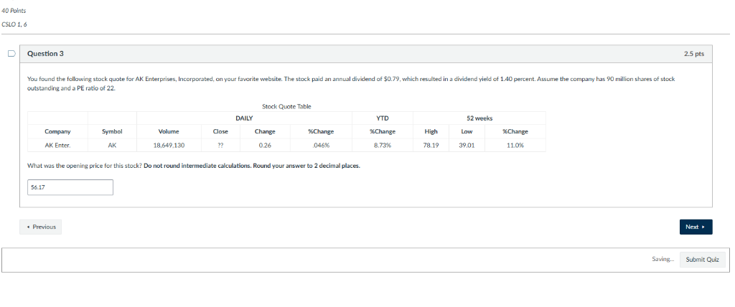Select the AK symbol cell
Viewport: 735px width, 307px height.
[112, 146]
